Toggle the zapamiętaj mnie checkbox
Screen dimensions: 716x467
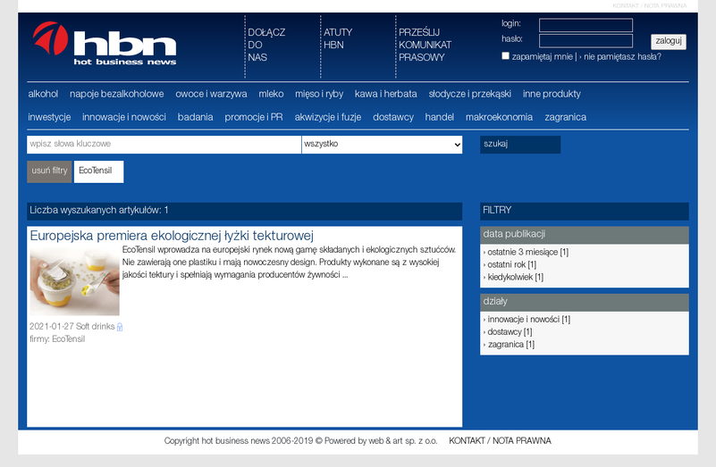(x=506, y=55)
